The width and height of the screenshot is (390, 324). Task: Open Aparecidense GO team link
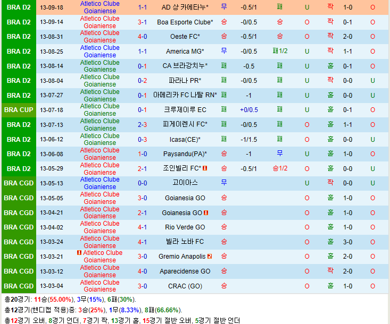(185, 271)
